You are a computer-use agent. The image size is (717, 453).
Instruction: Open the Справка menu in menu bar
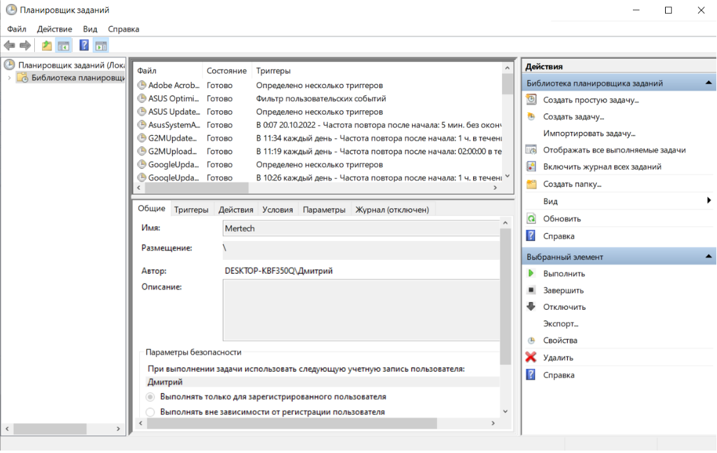click(x=124, y=29)
